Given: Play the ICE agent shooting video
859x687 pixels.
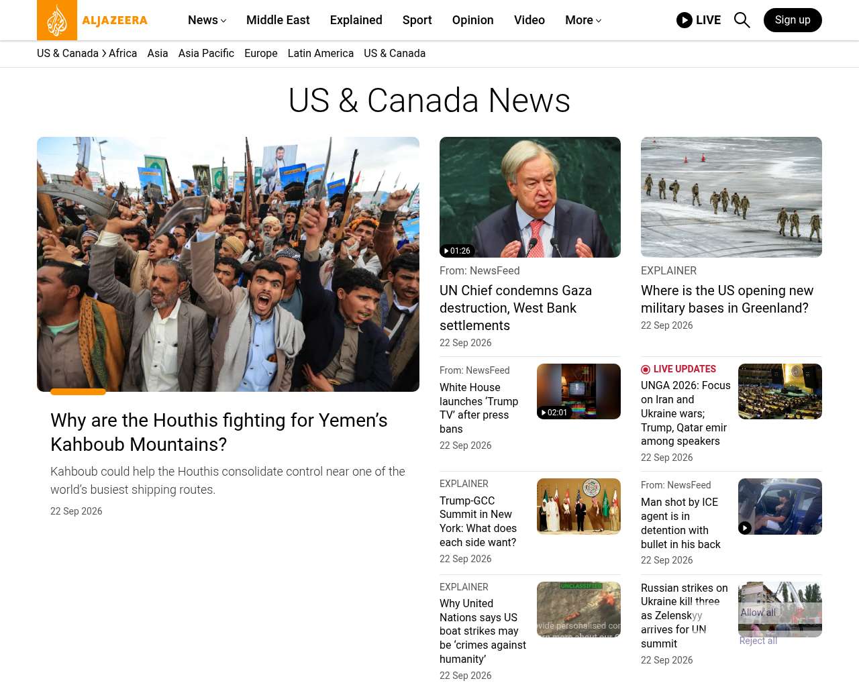Looking at the screenshot, I should coord(745,528).
